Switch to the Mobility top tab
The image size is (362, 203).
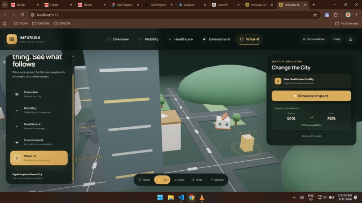148,39
